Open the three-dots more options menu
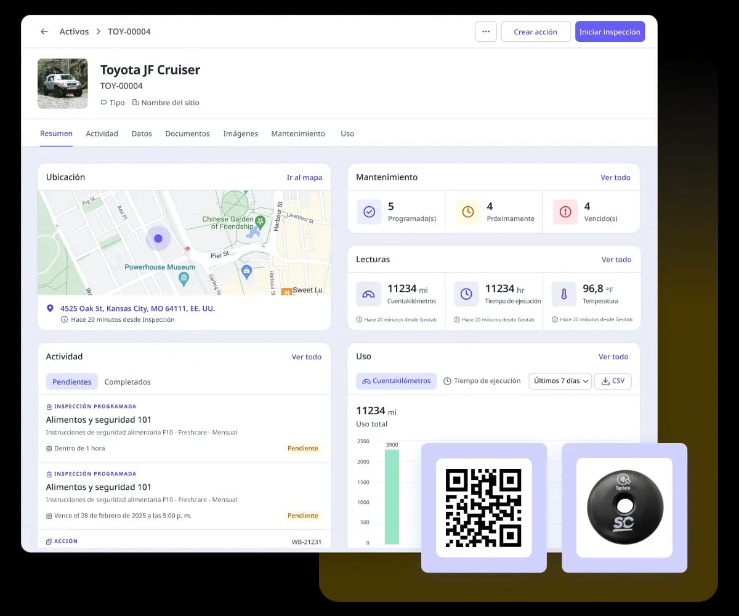 pos(485,32)
